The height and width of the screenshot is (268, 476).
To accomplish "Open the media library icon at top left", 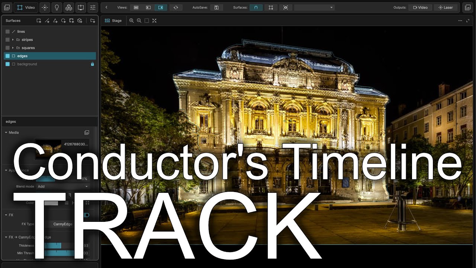I will coord(7,7).
